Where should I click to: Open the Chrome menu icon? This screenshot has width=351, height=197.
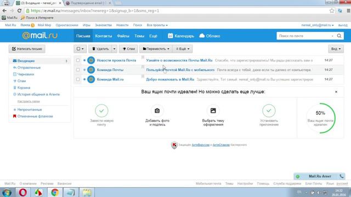[348, 10]
